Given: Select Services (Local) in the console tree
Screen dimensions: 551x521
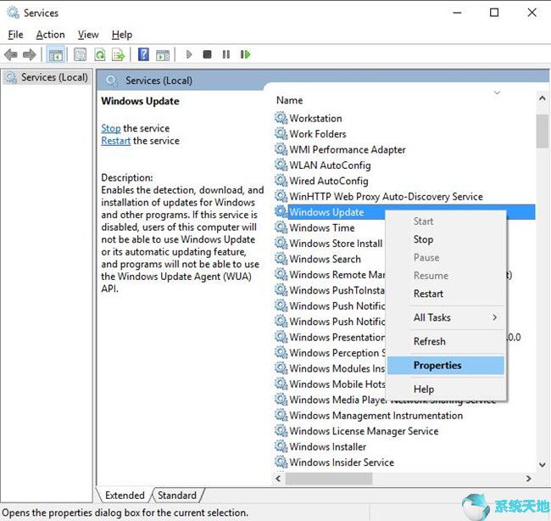Looking at the screenshot, I should click(54, 77).
